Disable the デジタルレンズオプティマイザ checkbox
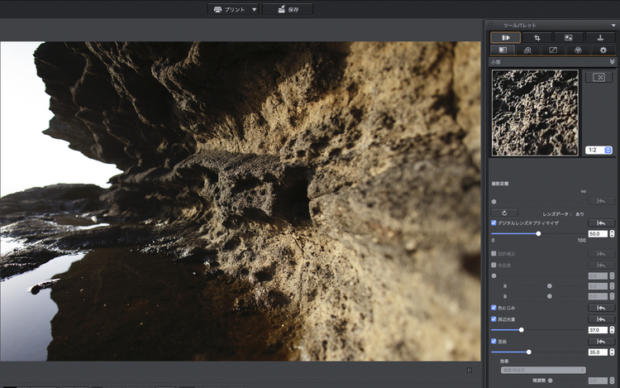The image size is (620, 388). pos(494,223)
